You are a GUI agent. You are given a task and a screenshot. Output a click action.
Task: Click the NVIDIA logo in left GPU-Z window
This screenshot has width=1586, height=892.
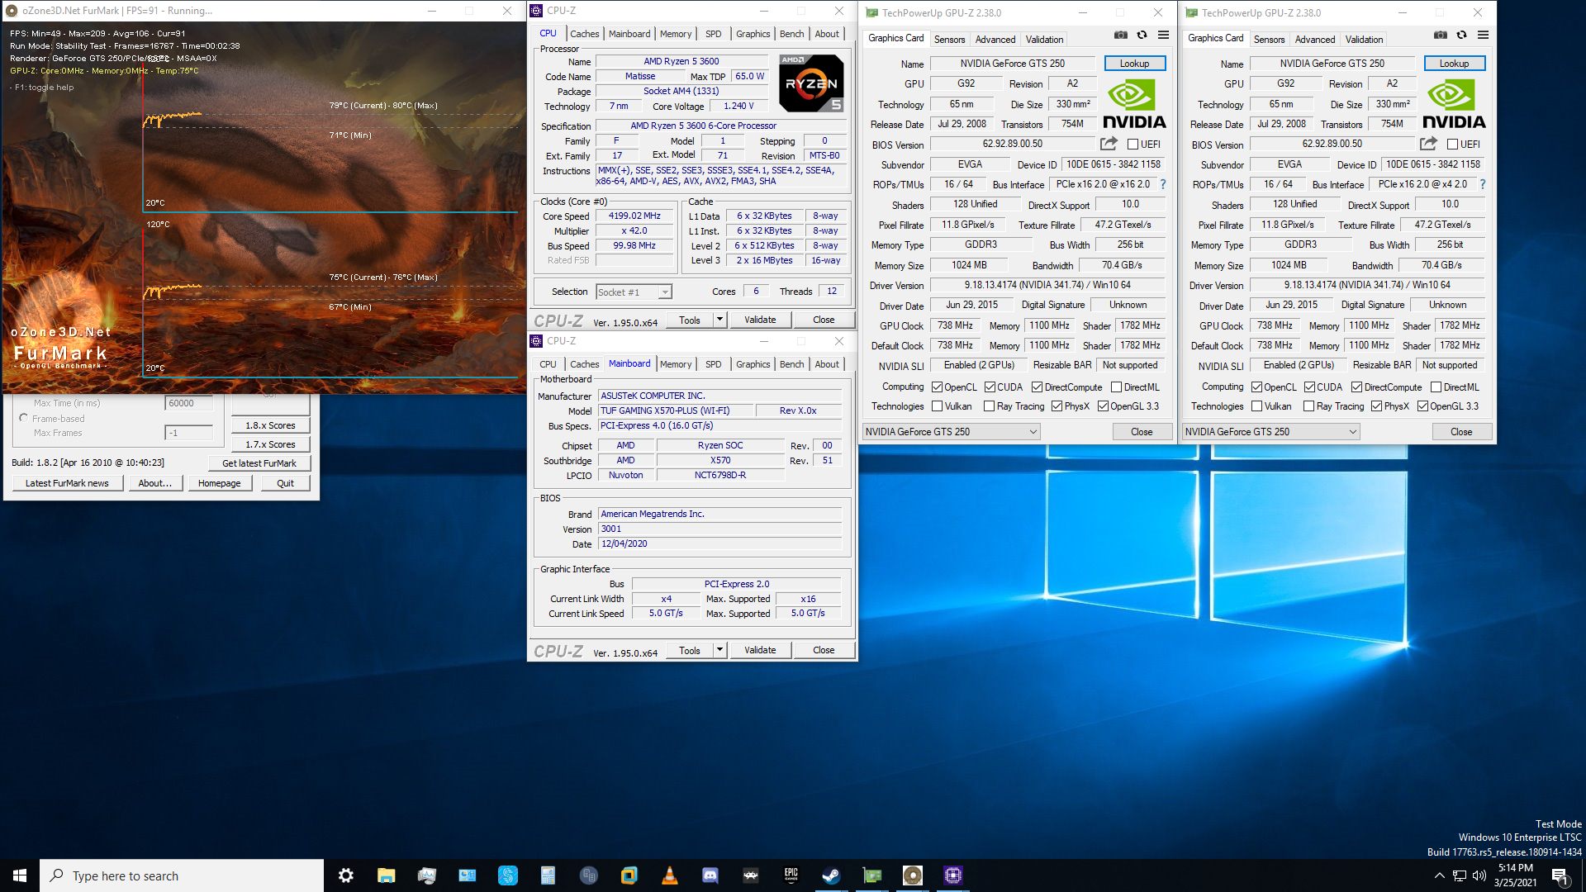(1134, 104)
